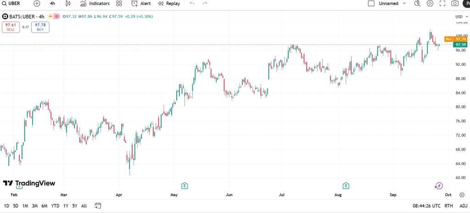Screen dimensions: 470x213
Task: Click the 80.00 price scale label
Action: [x=460, y=107]
